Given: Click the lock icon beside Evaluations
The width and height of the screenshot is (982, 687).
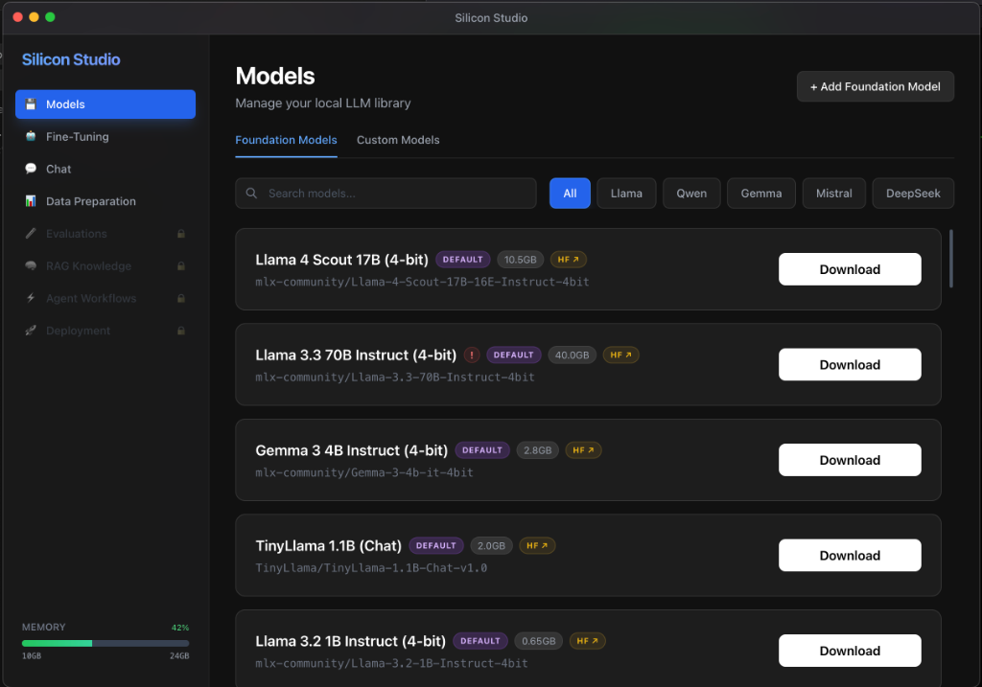Looking at the screenshot, I should click(x=181, y=234).
